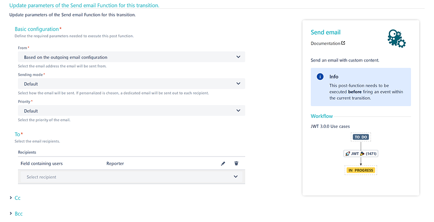Click the blue Info circle icon
This screenshot has height=222, width=434.
(x=320, y=77)
